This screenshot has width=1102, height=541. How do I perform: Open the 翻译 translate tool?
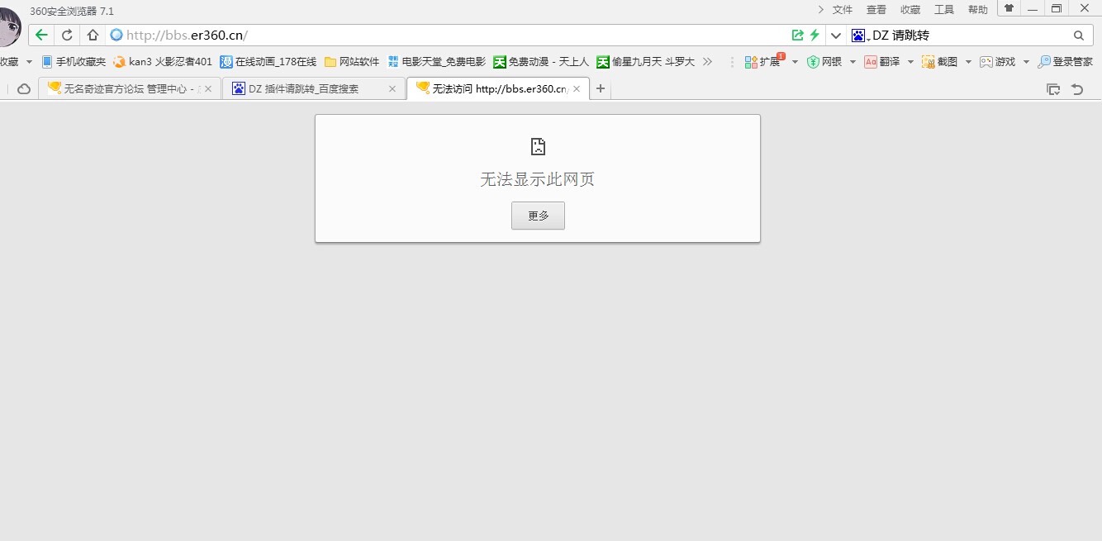click(x=882, y=62)
